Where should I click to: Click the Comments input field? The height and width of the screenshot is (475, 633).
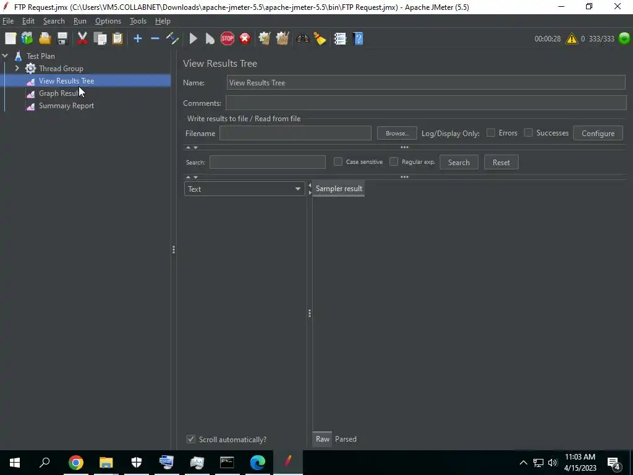click(426, 103)
